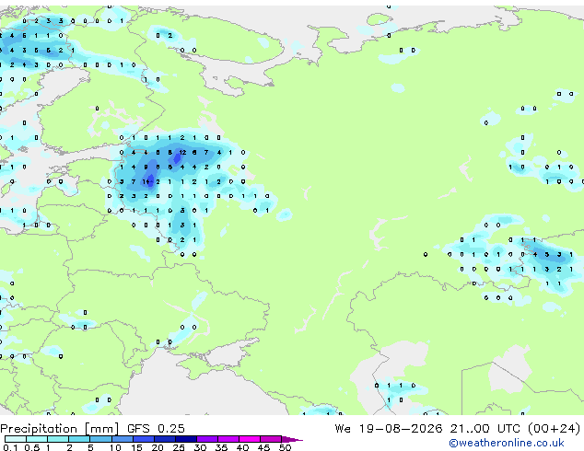Click the '15' legend scale label

(136, 447)
